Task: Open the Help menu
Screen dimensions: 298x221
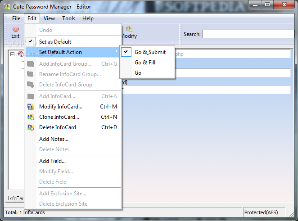Action: tap(88, 18)
